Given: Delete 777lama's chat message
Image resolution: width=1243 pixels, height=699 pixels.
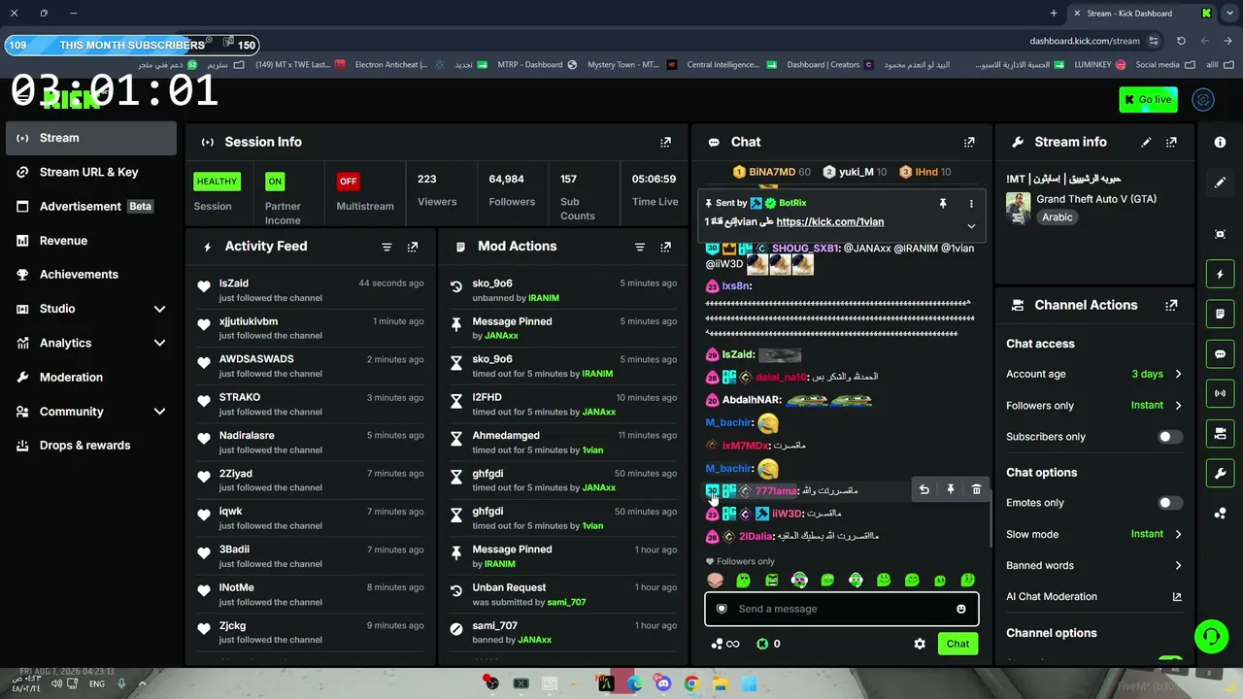Looking at the screenshot, I should [977, 490].
